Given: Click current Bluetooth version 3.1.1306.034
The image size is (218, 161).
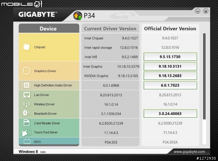Looking at the screenshot, I should [x=111, y=114].
